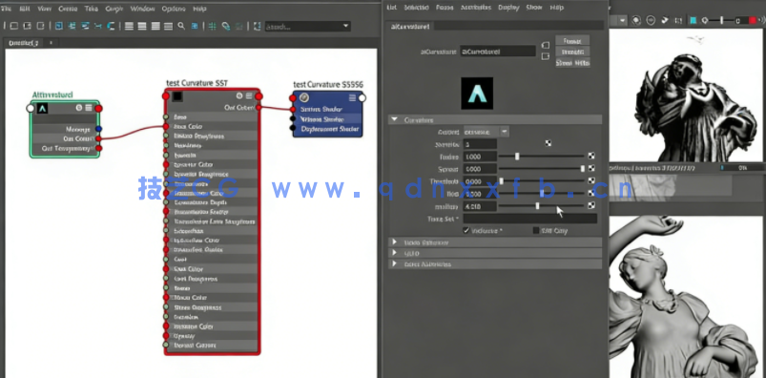Enable the Self Only checkbox
The width and height of the screenshot is (766, 378).
[536, 230]
